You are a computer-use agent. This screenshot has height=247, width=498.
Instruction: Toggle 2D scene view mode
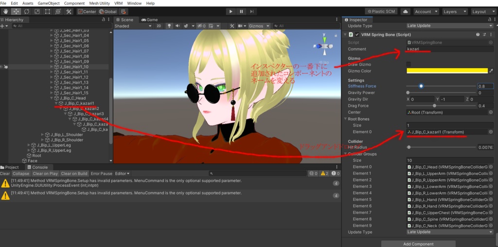[159, 26]
